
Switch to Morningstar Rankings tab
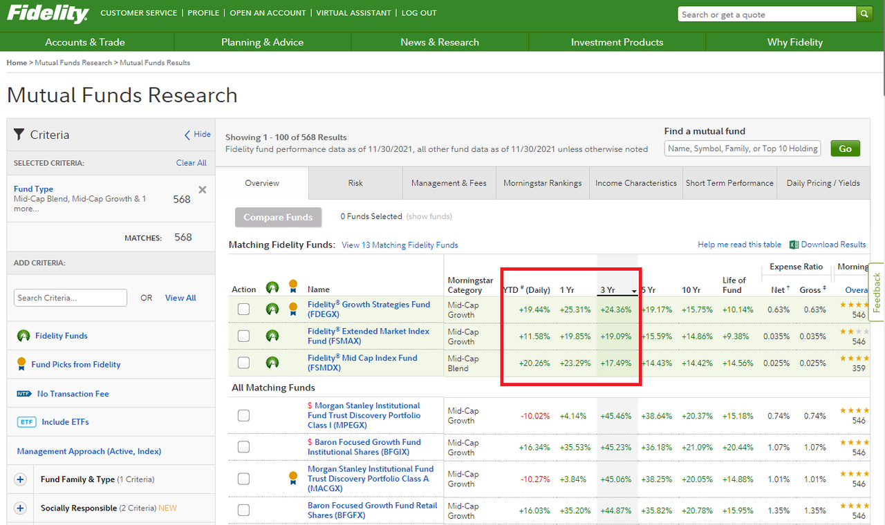543,183
